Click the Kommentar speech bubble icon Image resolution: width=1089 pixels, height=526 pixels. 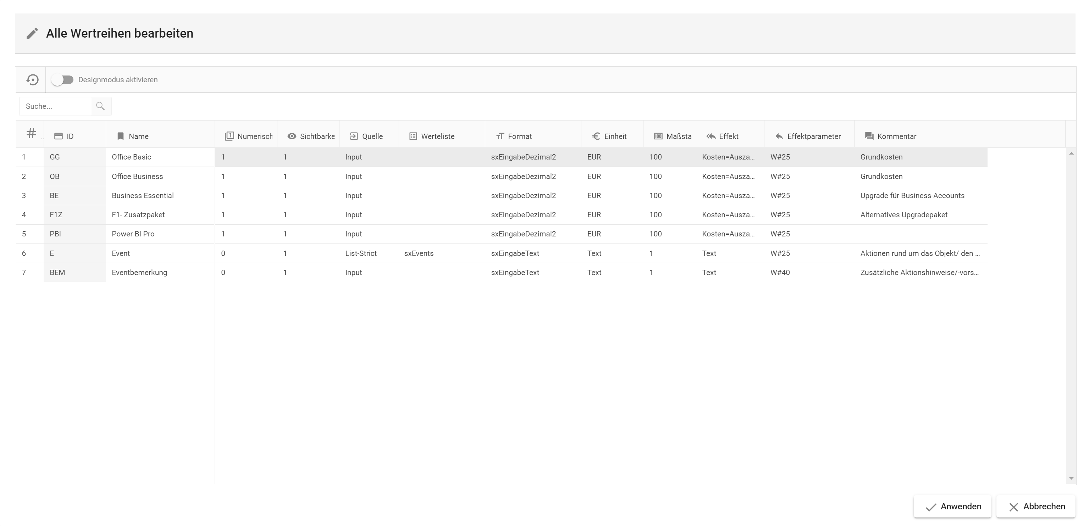click(x=869, y=136)
